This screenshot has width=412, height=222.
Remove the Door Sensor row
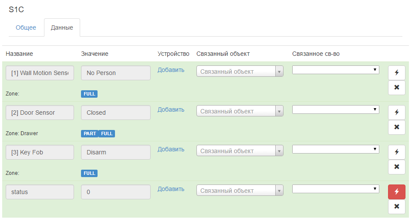(x=396, y=127)
